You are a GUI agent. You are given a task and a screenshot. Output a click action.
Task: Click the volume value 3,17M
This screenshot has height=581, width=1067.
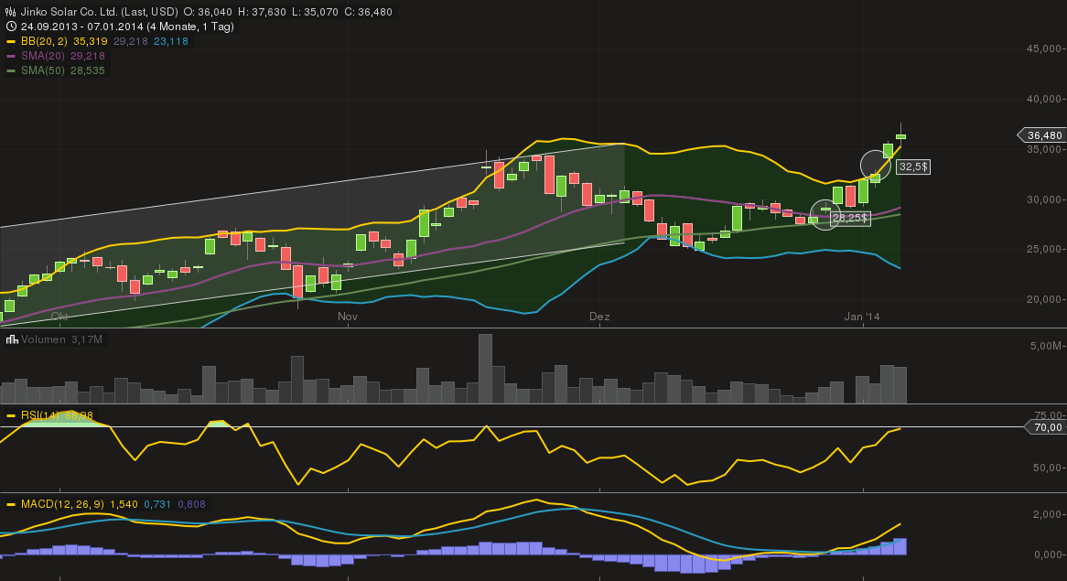tap(86, 339)
